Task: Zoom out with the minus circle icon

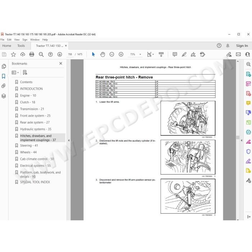Action: click(112, 54)
